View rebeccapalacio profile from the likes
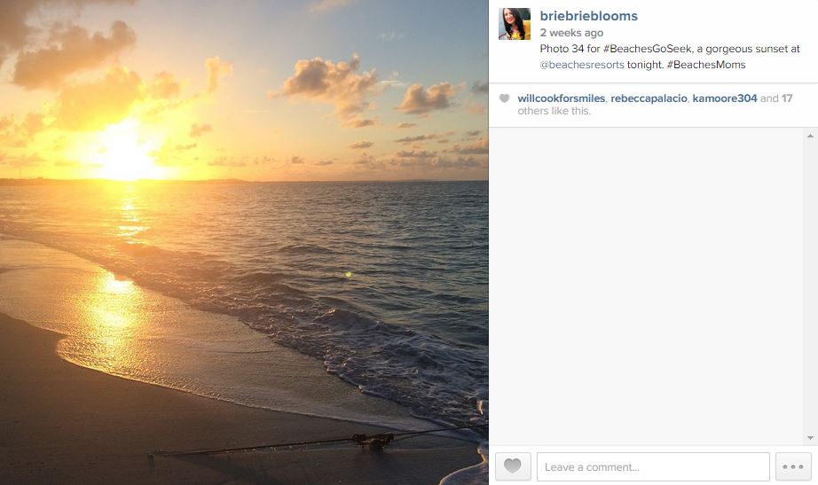Viewport: 818px width, 485px height. [649, 98]
